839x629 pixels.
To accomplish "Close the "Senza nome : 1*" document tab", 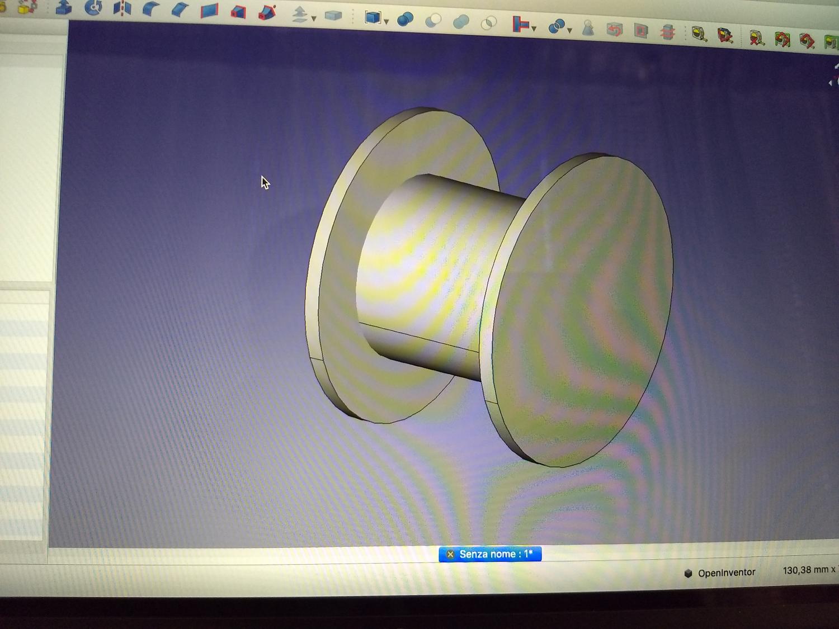I will tap(450, 554).
